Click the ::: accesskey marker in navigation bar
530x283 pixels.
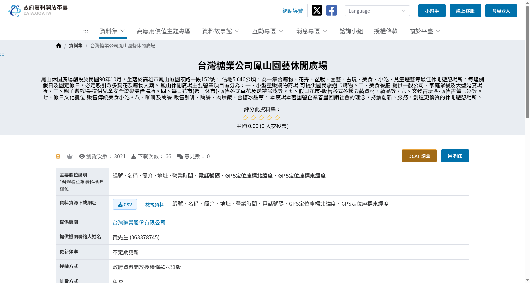pos(86,31)
